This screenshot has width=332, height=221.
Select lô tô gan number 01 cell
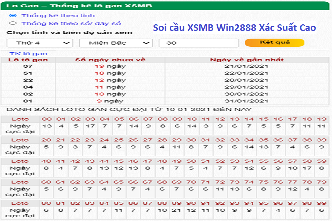pyautogui.click(x=28, y=101)
